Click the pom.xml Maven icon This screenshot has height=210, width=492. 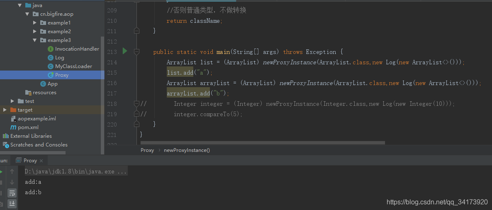click(x=13, y=127)
